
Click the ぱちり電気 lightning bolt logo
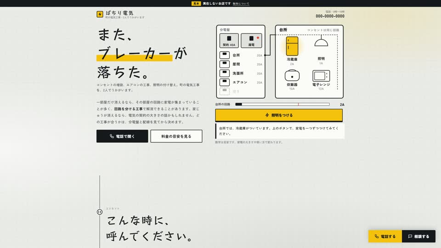pos(100,14)
